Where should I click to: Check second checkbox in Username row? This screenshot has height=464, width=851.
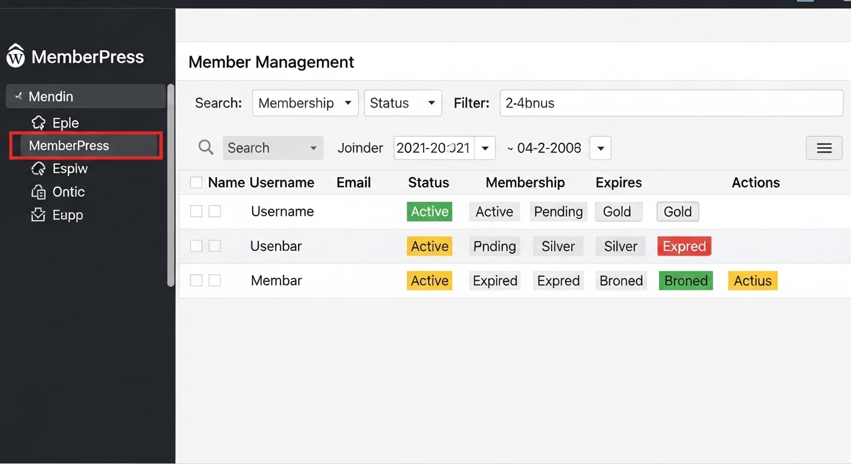click(215, 211)
